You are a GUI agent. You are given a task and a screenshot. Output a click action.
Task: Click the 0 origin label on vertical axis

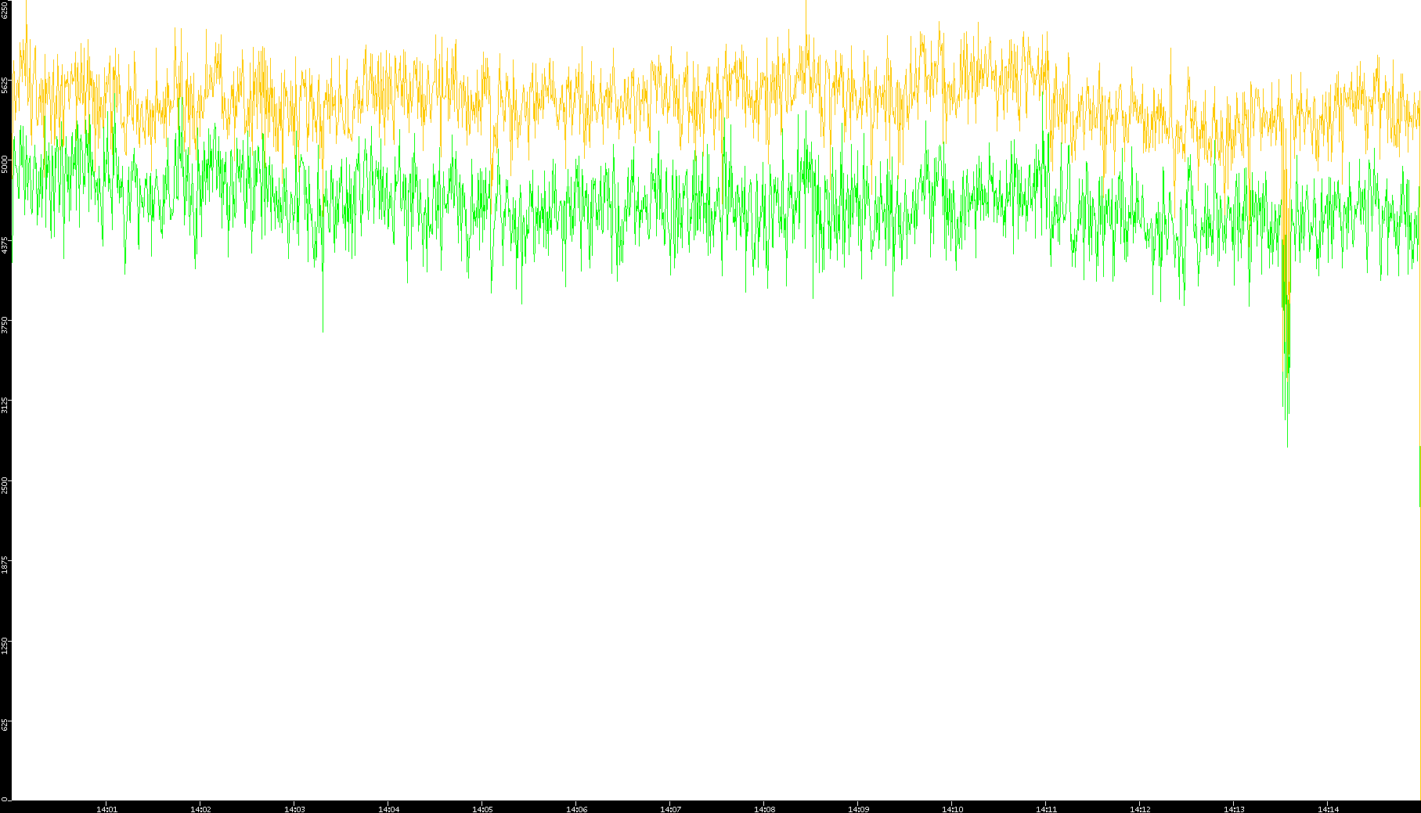[x=5, y=799]
